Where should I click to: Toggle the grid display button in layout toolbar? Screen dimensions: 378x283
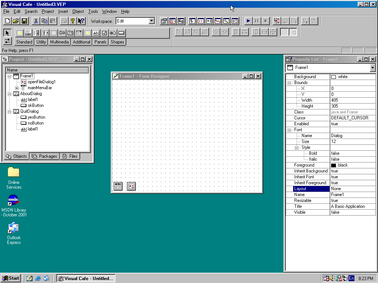coord(284,32)
